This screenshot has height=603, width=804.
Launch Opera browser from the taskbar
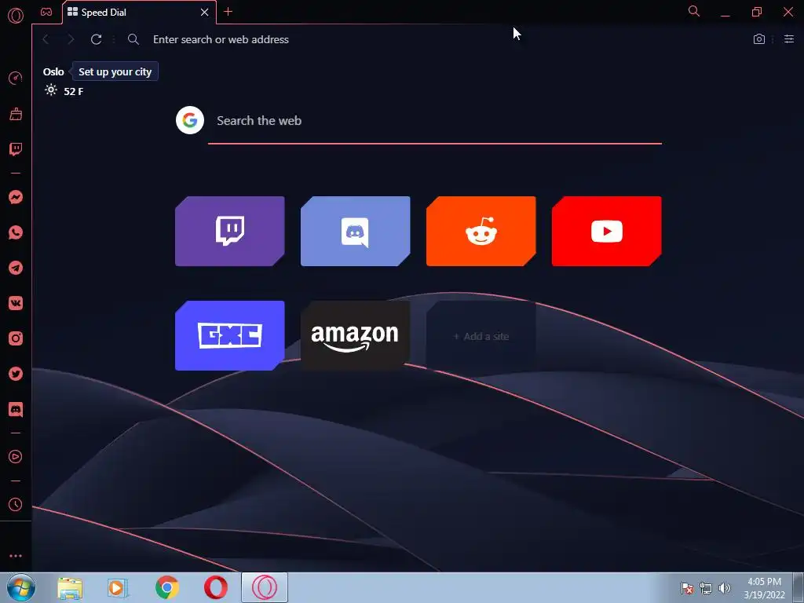click(215, 588)
